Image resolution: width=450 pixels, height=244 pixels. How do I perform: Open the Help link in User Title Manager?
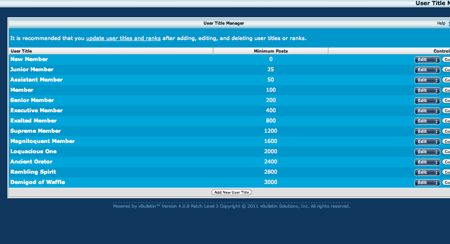(x=441, y=23)
